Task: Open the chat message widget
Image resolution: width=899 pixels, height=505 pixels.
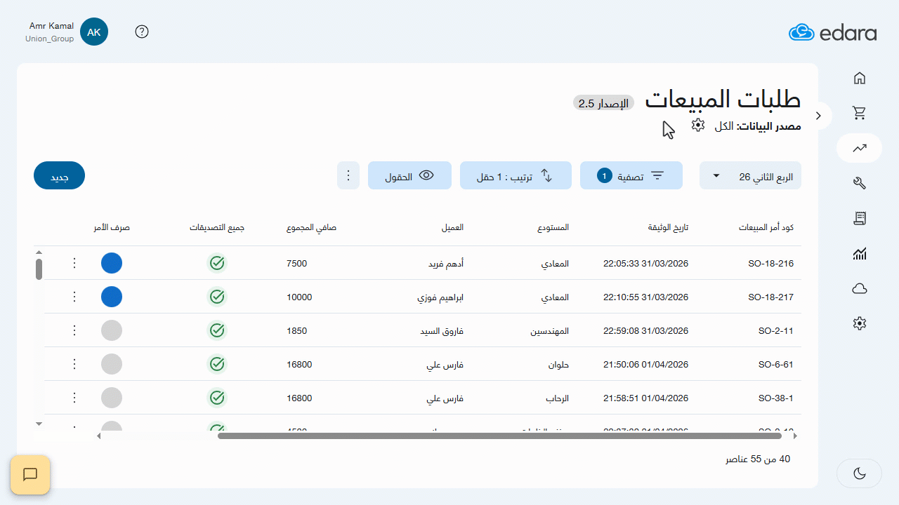Action: pyautogui.click(x=30, y=475)
